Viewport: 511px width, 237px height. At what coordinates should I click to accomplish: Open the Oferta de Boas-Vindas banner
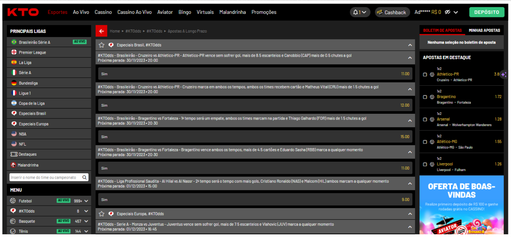coord(461,205)
